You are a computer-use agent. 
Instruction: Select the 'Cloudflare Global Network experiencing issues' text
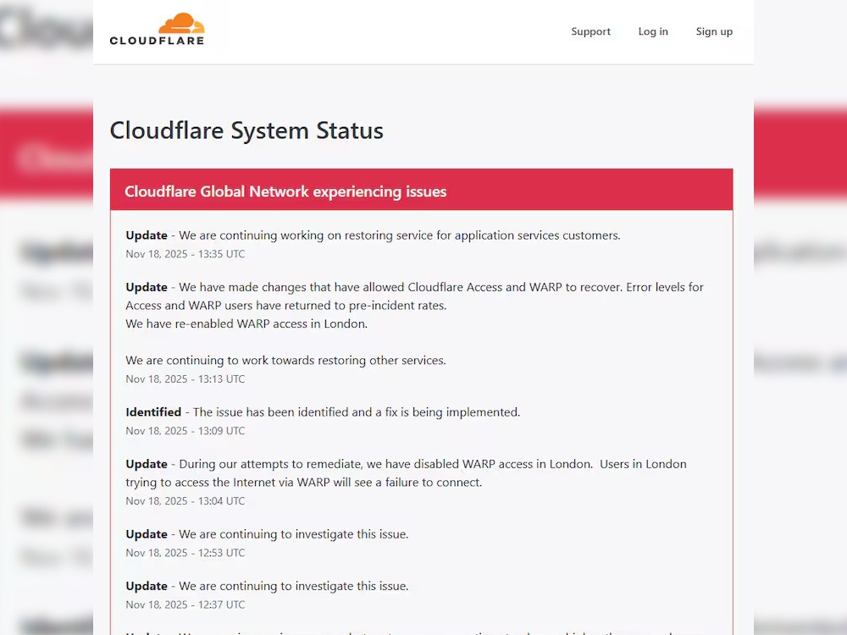pos(285,191)
